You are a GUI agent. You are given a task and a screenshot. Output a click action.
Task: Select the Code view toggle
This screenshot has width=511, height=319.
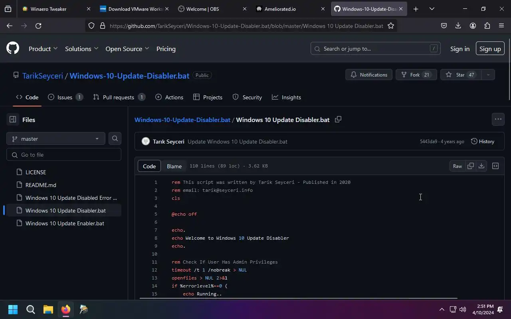tap(149, 166)
